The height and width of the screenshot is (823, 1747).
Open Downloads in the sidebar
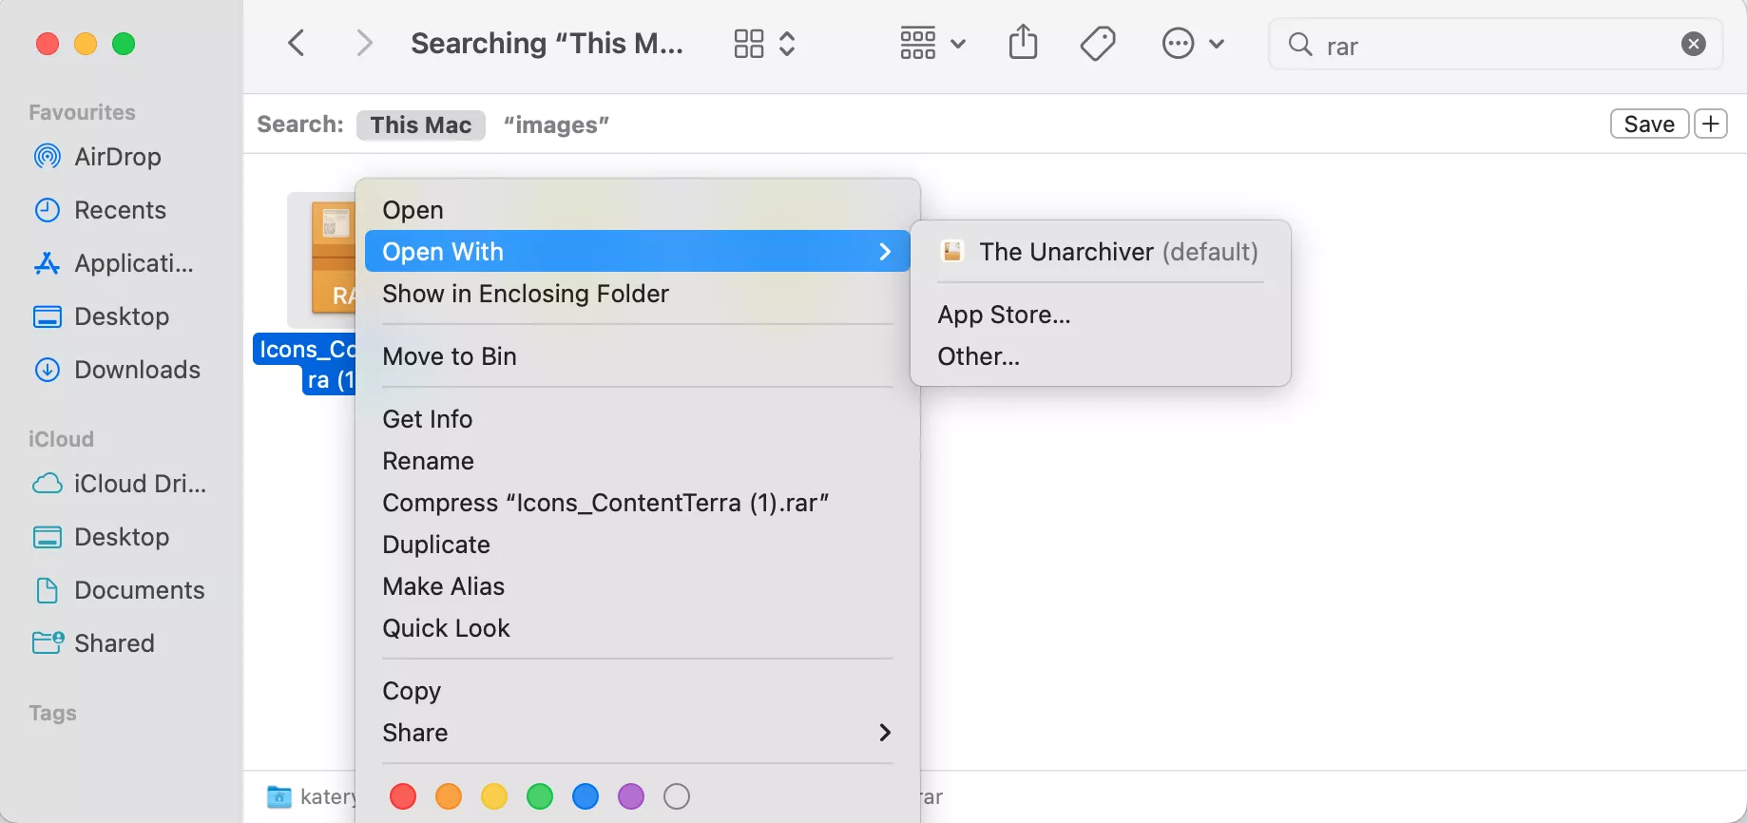pos(117,370)
